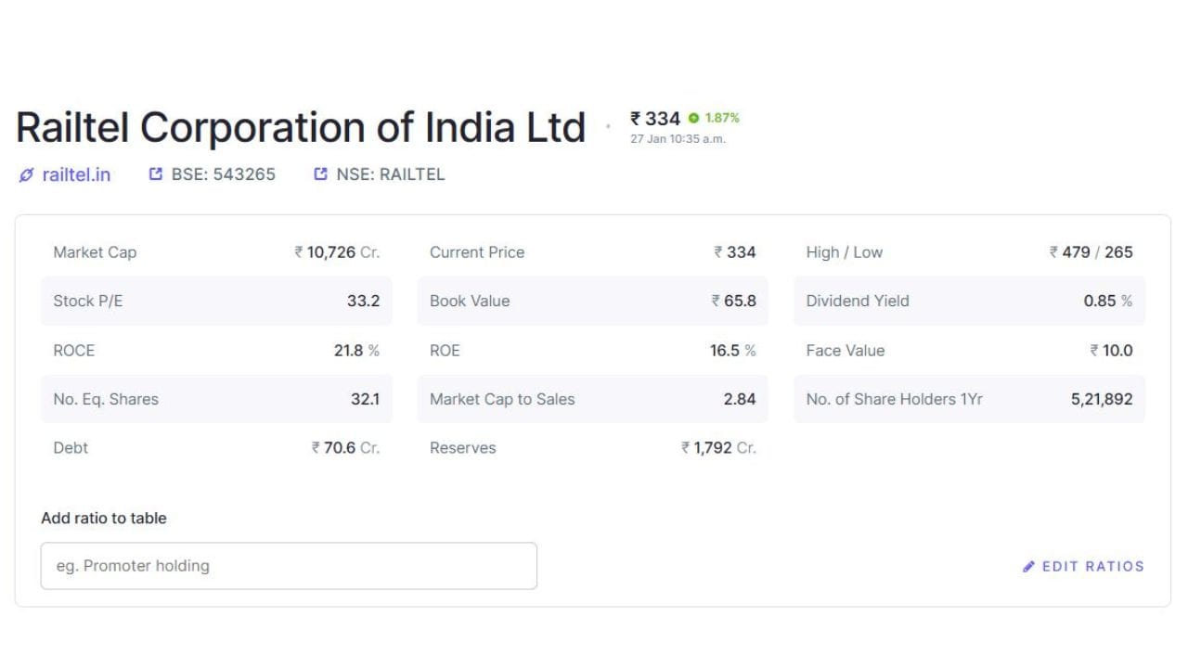Open the BSE: 543265 listing link
This screenshot has width=1188, height=668.
coord(223,174)
